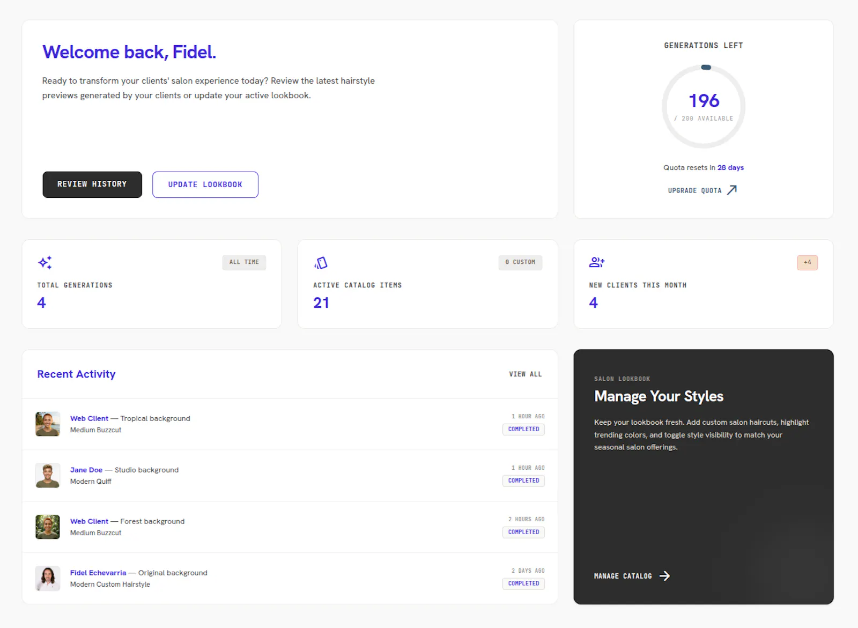This screenshot has width=858, height=628.
Task: Click the 'Generations Left' label
Action: (x=704, y=46)
